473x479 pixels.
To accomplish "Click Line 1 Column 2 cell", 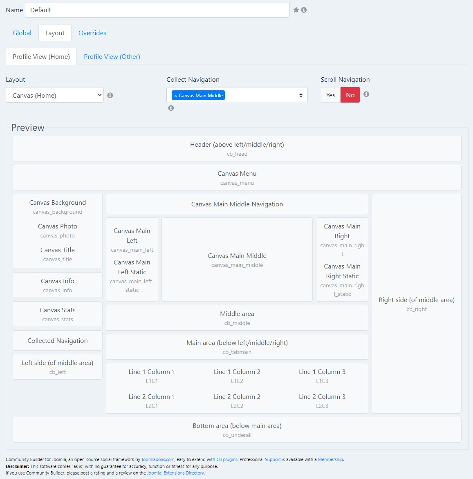I will [237, 376].
